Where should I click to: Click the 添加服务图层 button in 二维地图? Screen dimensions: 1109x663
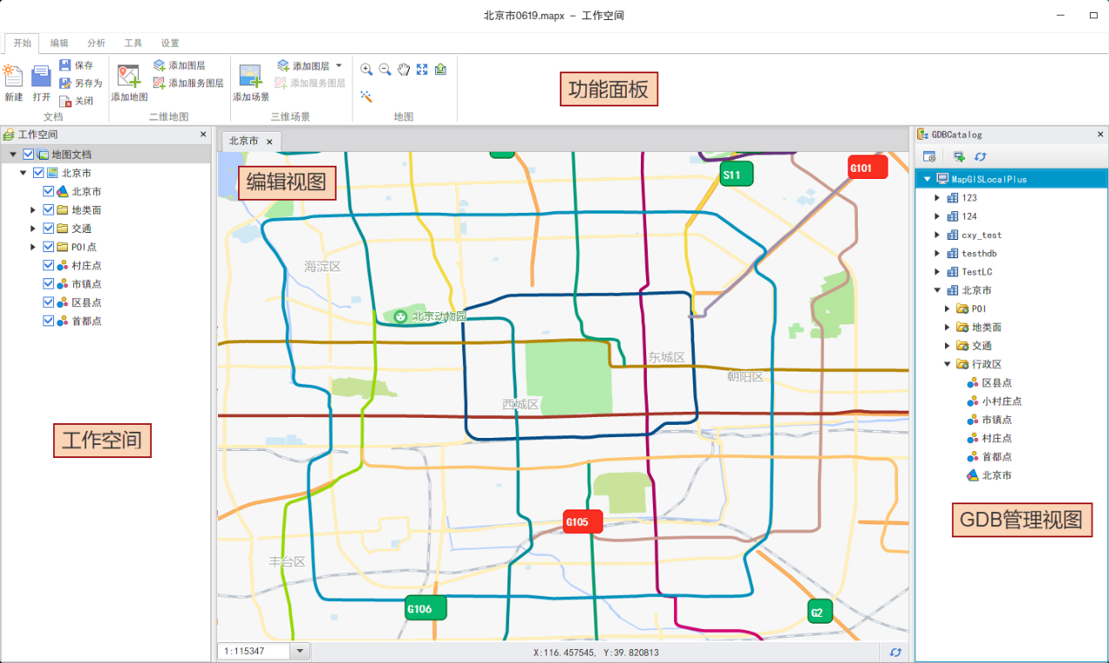click(188, 84)
